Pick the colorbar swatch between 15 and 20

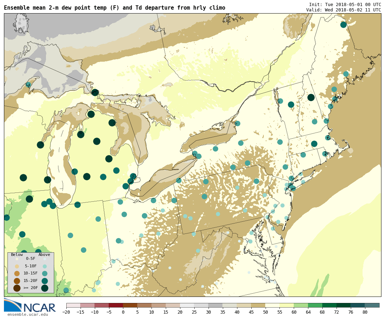coord(173,305)
